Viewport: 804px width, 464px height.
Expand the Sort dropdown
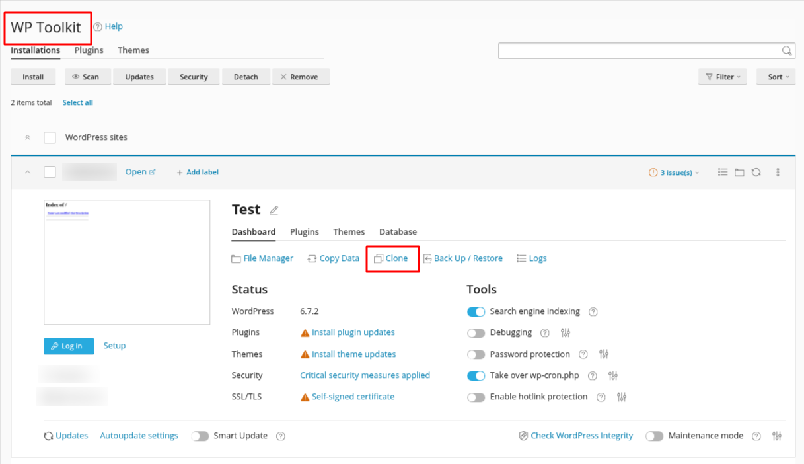click(776, 77)
